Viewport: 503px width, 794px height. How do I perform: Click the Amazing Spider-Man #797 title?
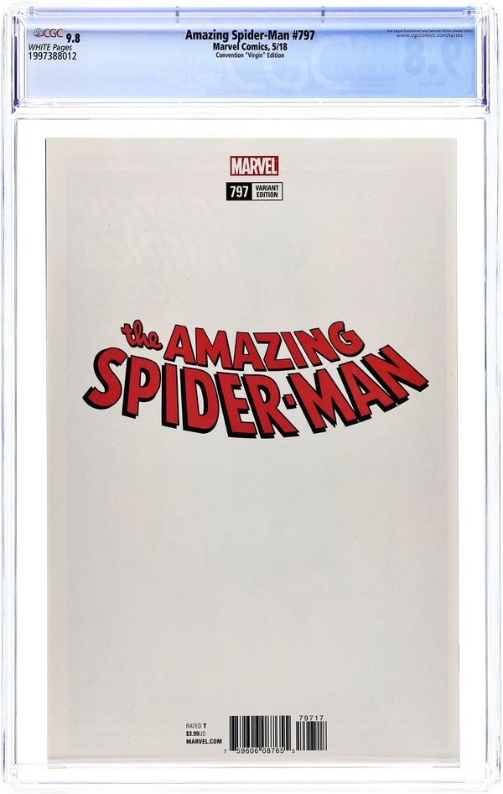point(250,35)
